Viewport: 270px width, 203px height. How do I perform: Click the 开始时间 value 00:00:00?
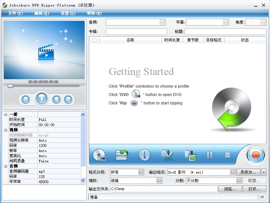[x=59, y=125]
